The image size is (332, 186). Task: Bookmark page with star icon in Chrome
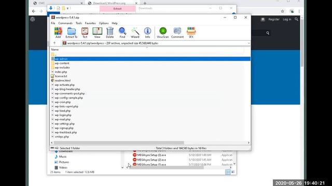click(282, 11)
